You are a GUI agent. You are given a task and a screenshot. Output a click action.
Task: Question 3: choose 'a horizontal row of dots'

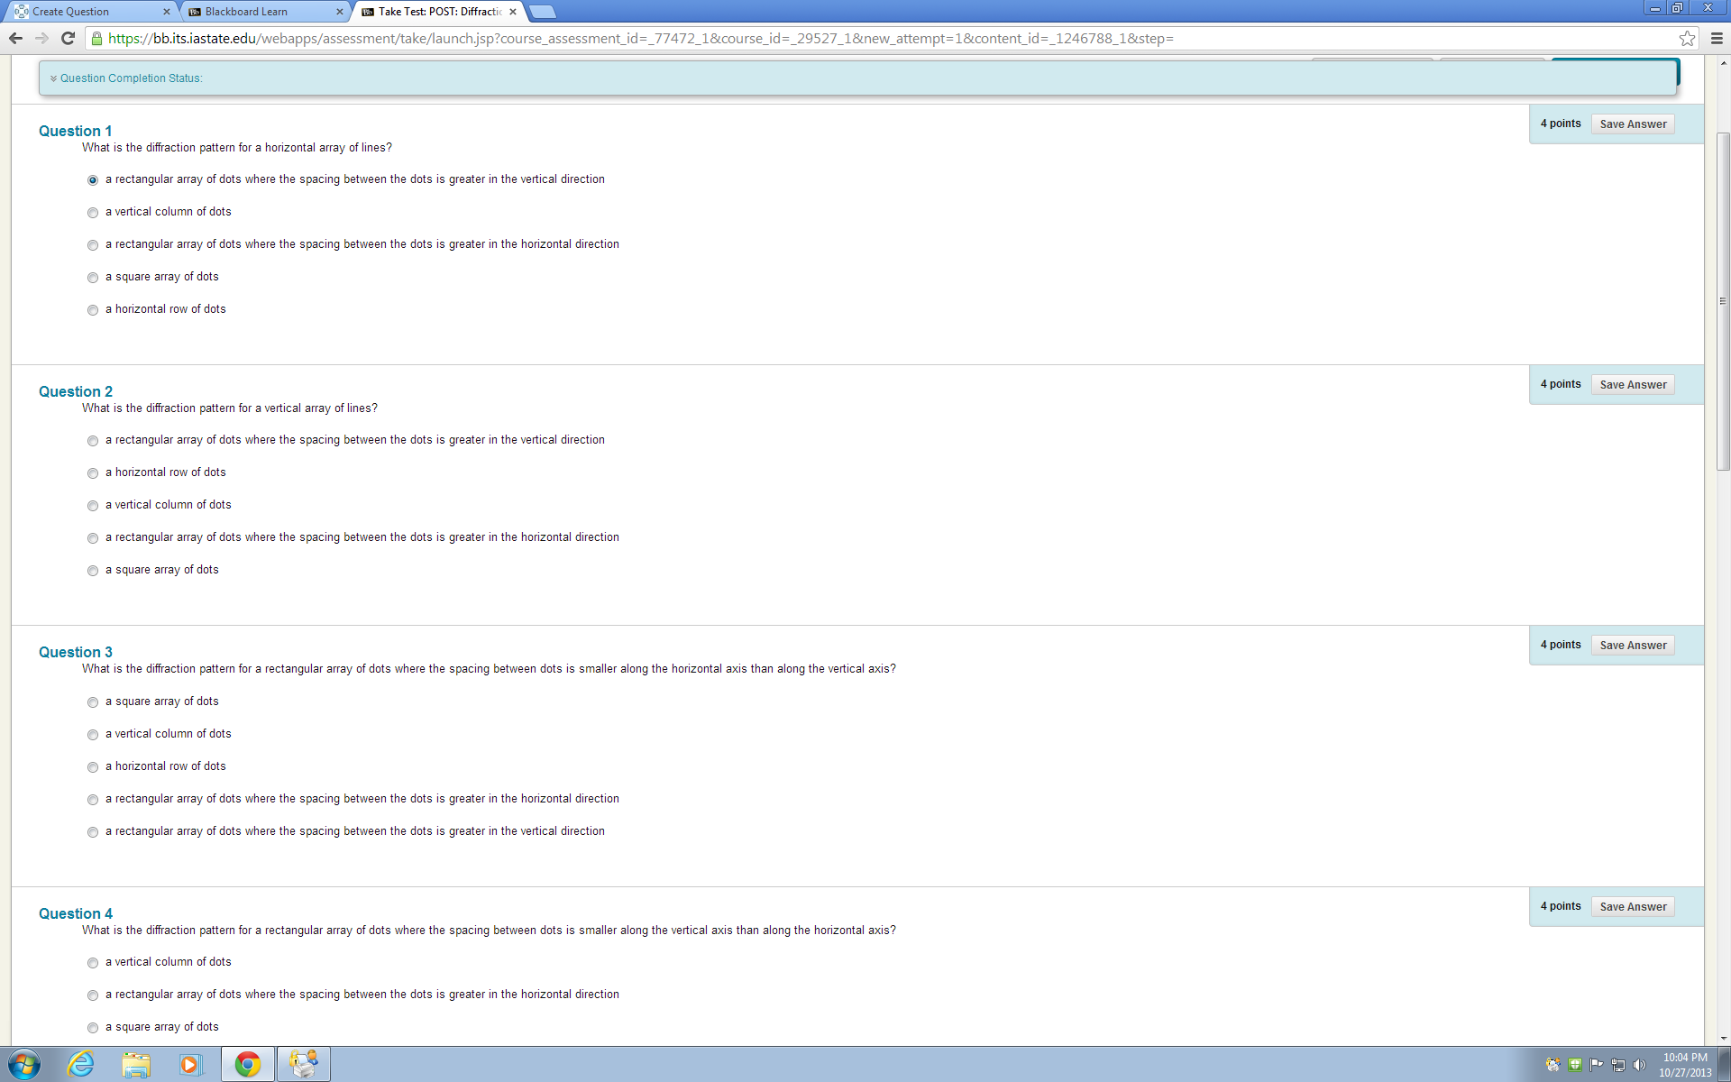point(93,767)
